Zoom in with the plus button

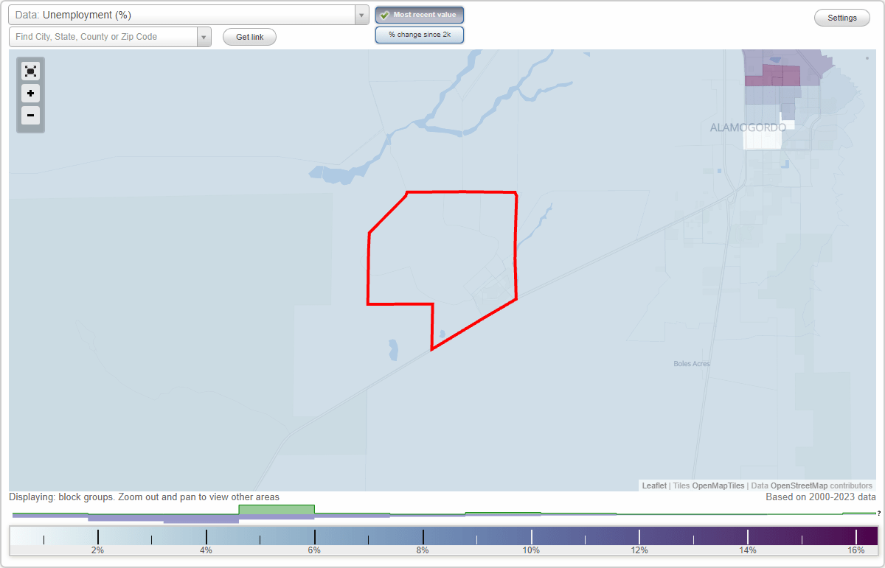pos(30,94)
